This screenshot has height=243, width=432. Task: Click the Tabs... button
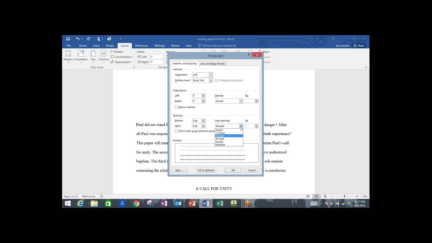179,170
